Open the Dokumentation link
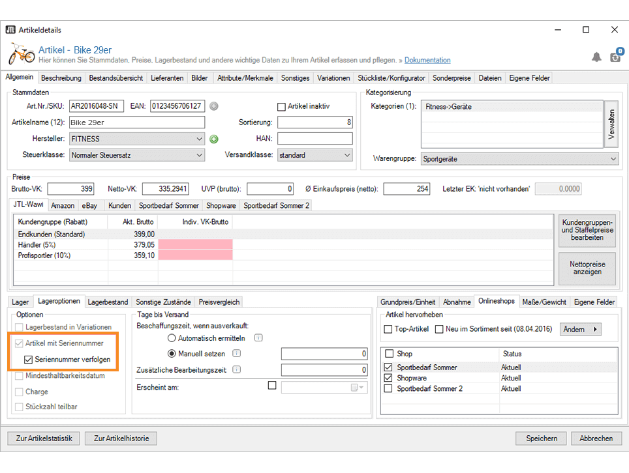Viewport: 629px width, 473px height. click(x=427, y=60)
